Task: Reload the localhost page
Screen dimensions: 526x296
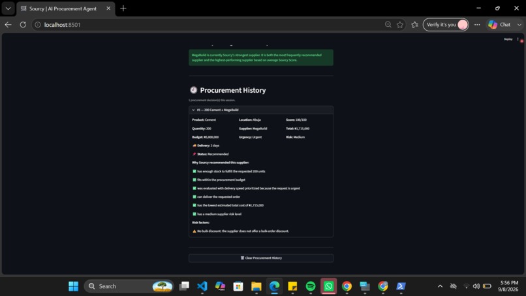Action: click(23, 25)
